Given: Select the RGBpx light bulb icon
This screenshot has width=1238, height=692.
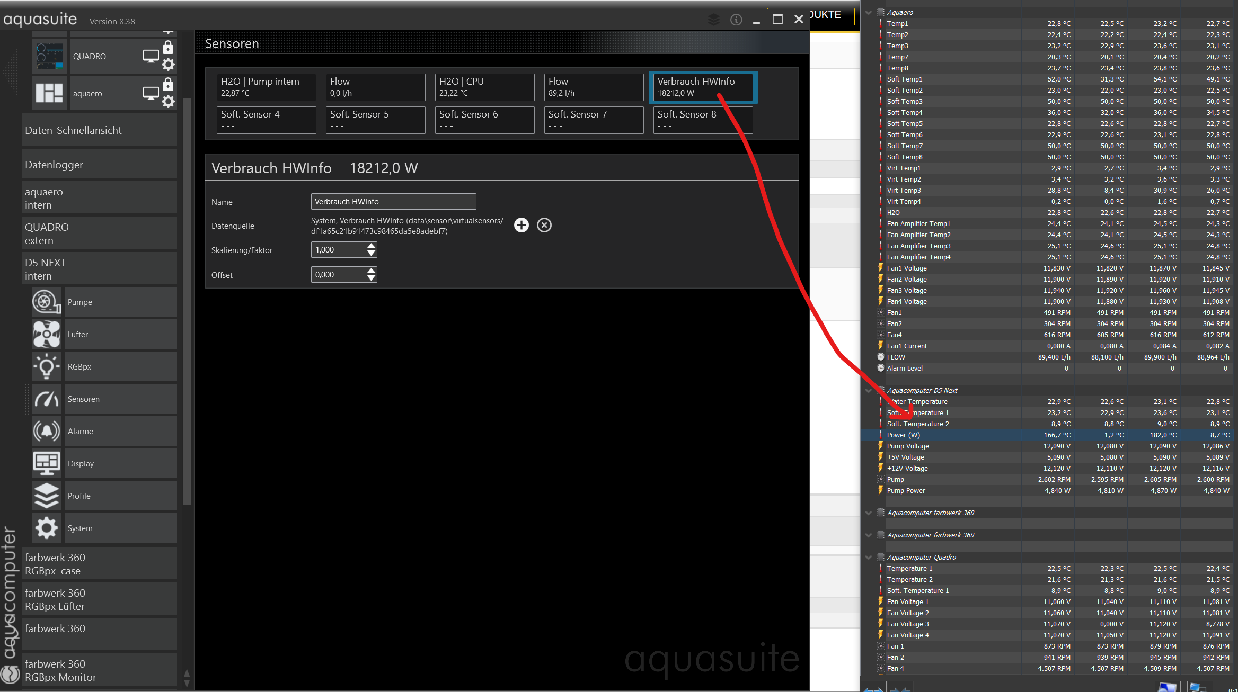Looking at the screenshot, I should coord(47,367).
